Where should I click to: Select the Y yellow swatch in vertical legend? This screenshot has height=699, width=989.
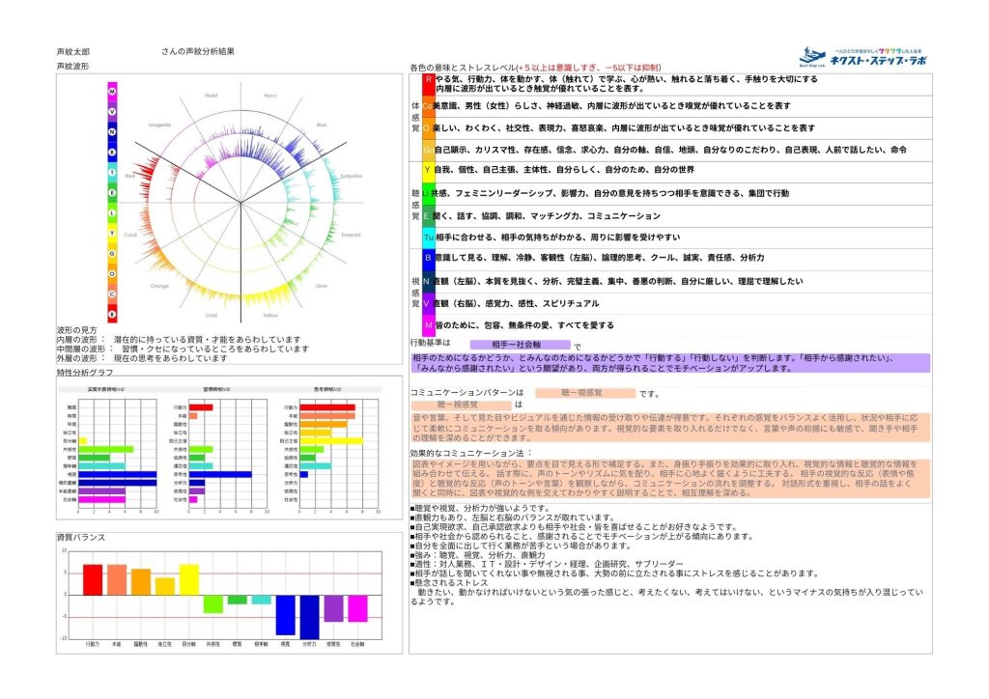[x=112, y=234]
